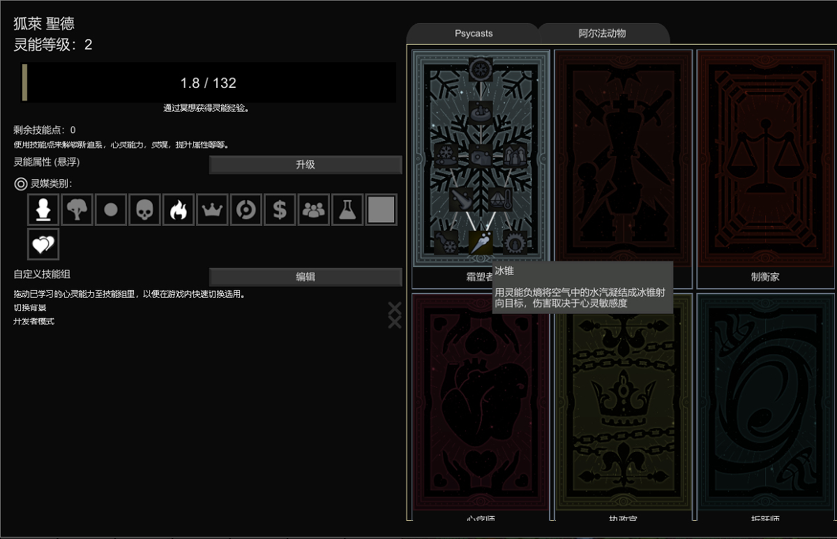
Task: Click the 灵媒类别 label text
Action: pos(51,184)
